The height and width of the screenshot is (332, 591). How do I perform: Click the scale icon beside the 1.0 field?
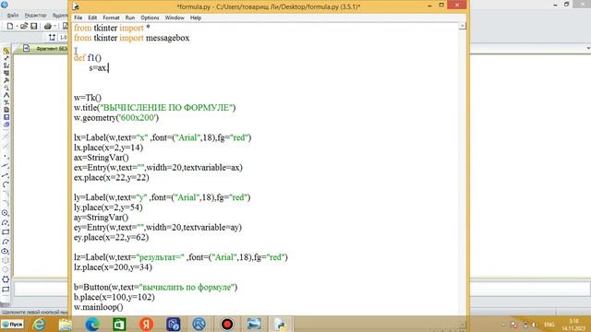[x=52, y=37]
